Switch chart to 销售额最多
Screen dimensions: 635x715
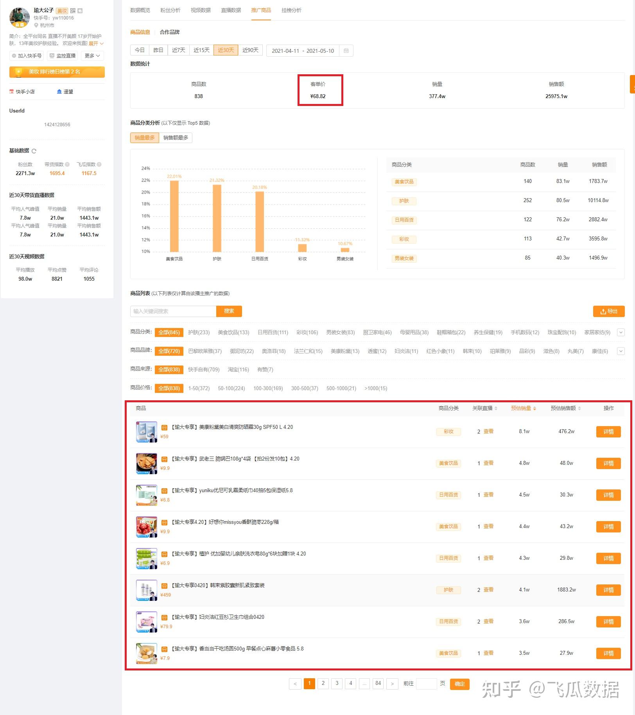[x=176, y=138]
